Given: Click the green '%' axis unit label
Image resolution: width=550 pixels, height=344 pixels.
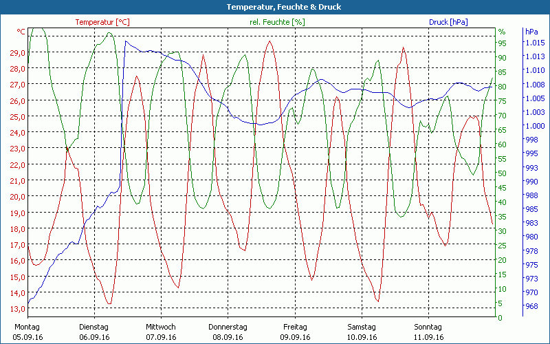Looking at the screenshot, I should point(501,32).
